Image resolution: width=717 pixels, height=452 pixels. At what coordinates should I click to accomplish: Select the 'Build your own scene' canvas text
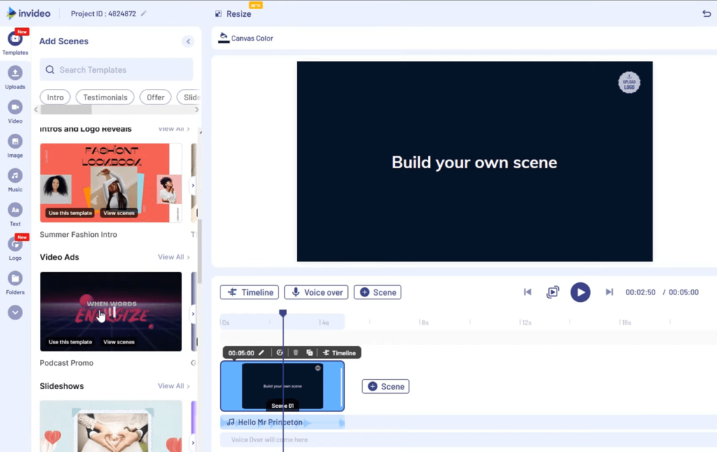(474, 163)
